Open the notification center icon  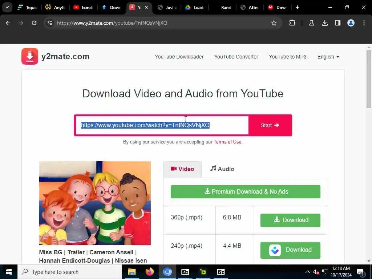[360, 272]
